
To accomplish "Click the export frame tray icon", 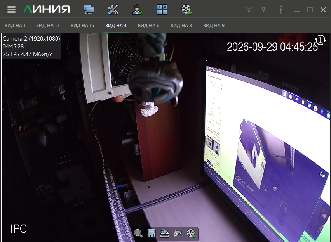I will [165, 233].
